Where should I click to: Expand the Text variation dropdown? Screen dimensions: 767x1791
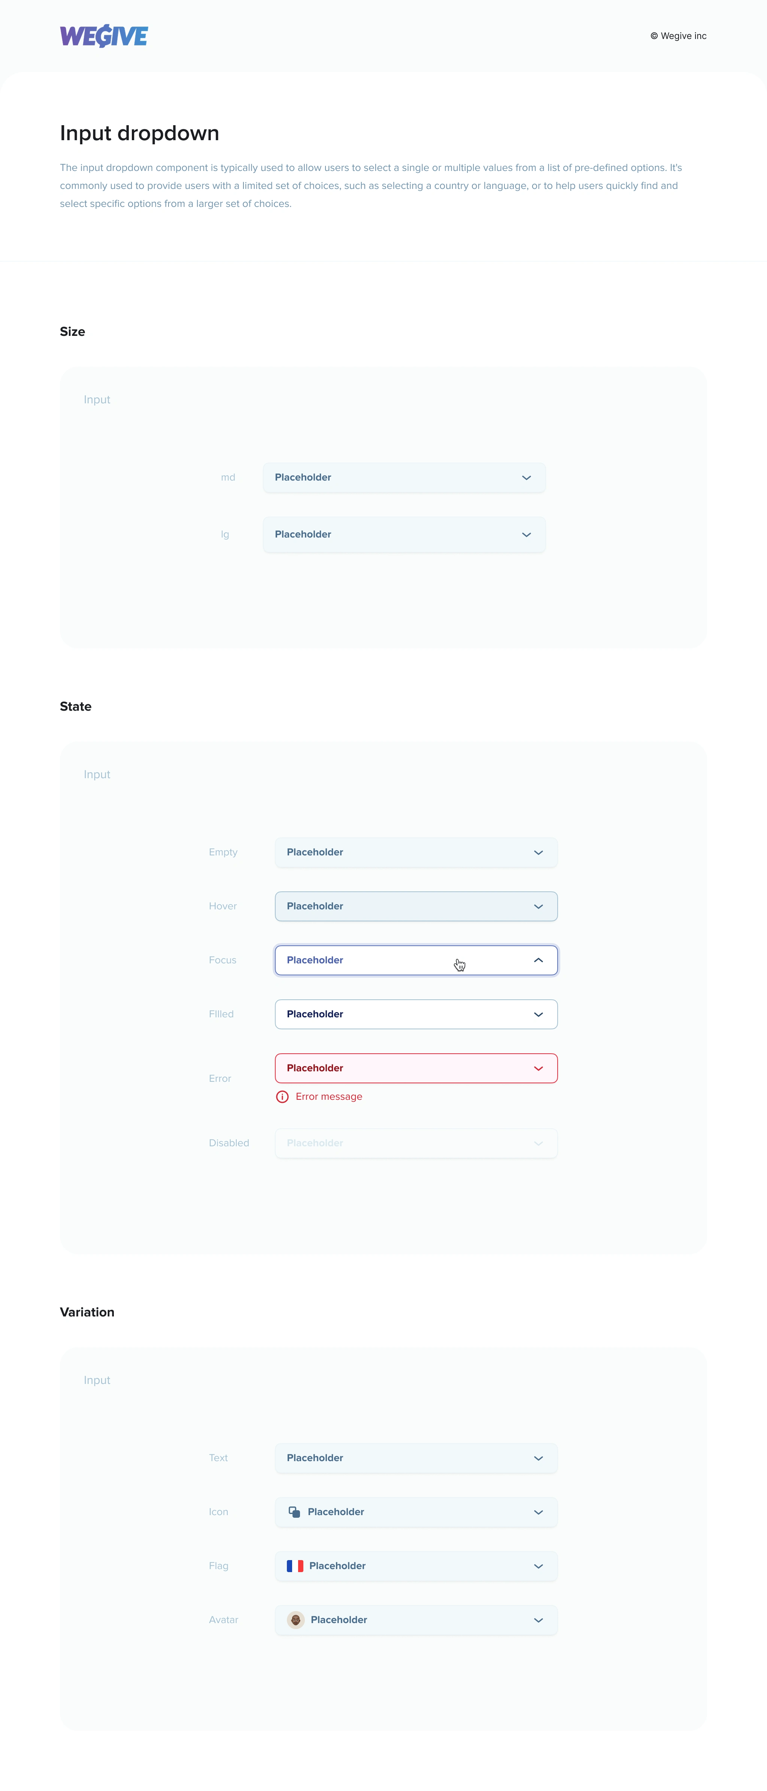tap(415, 1458)
